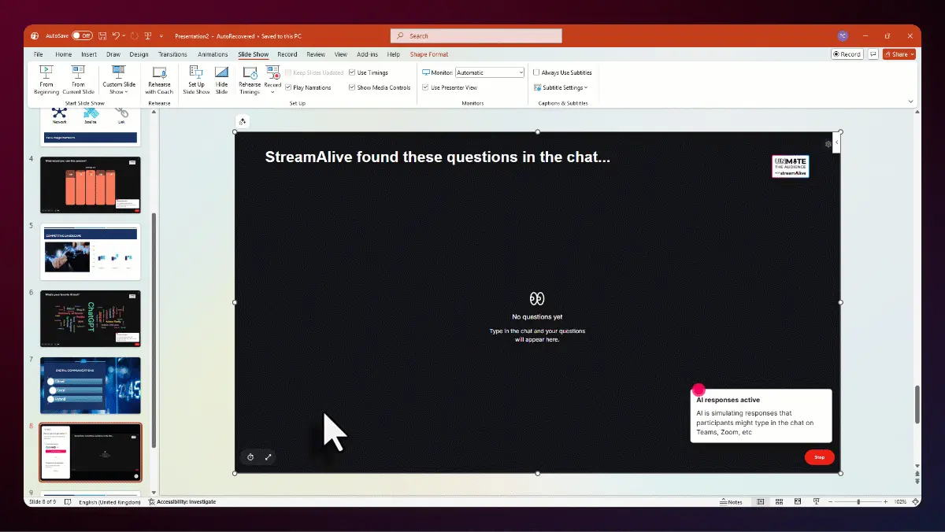Image resolution: width=945 pixels, height=532 pixels.
Task: Click English (United Kingdom) language indicator
Action: [109, 501]
